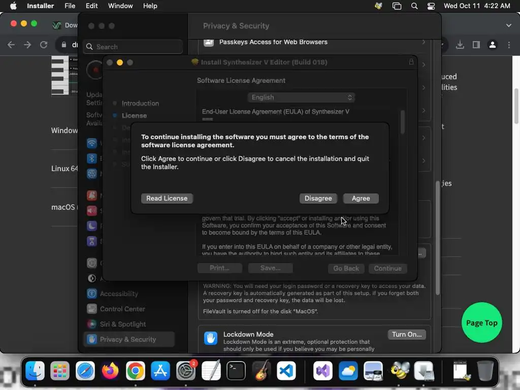520x390 pixels.
Task: Click Turn On... for Lockdown Mode
Action: 407,334
